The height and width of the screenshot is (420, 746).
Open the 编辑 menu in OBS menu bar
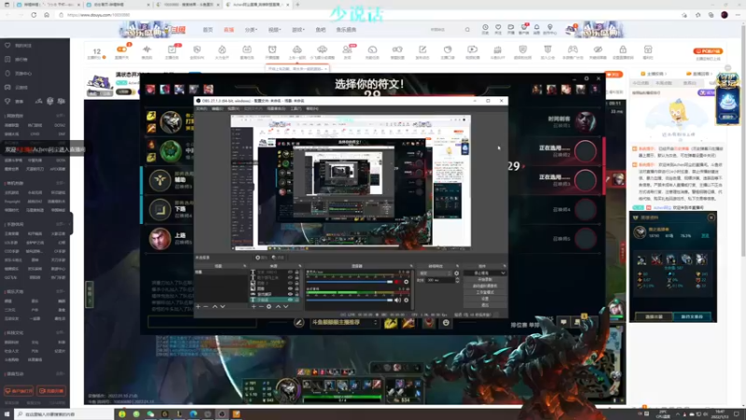217,108
